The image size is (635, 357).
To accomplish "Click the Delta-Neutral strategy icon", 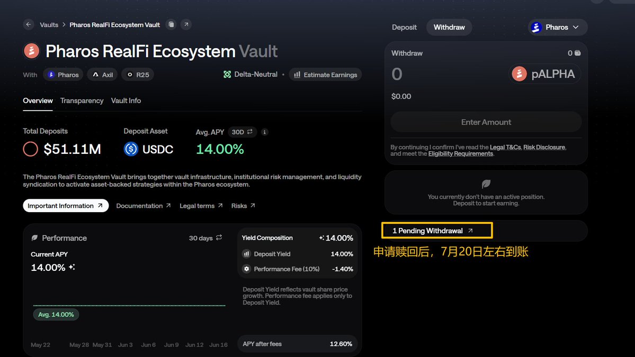I will pos(227,75).
